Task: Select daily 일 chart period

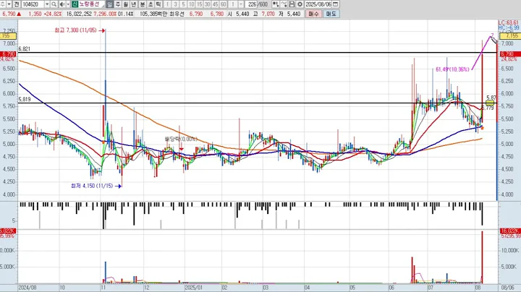Action: pyautogui.click(x=110, y=4)
